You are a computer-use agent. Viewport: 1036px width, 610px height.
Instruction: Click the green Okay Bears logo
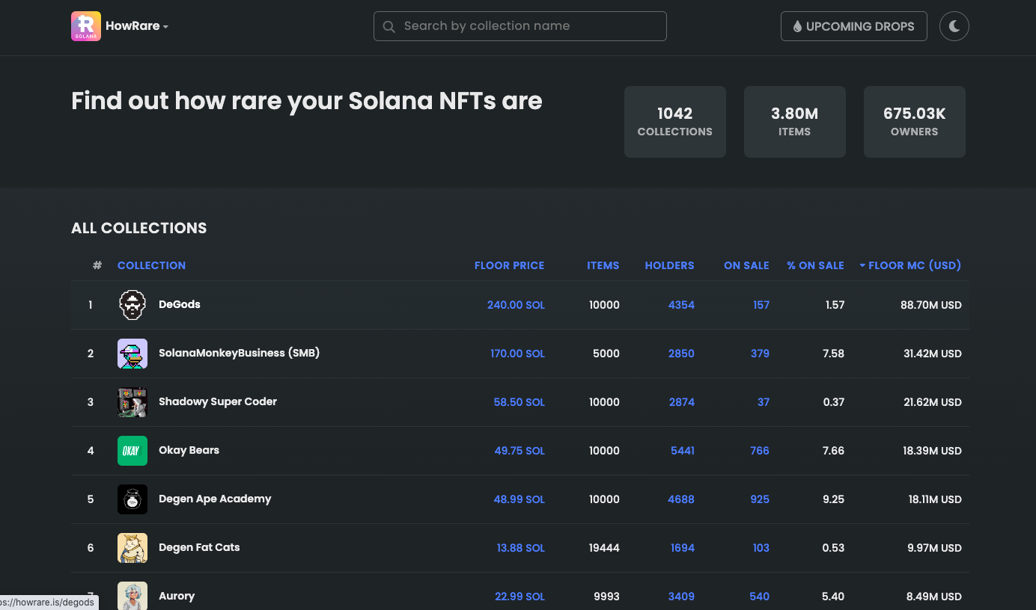pos(132,451)
